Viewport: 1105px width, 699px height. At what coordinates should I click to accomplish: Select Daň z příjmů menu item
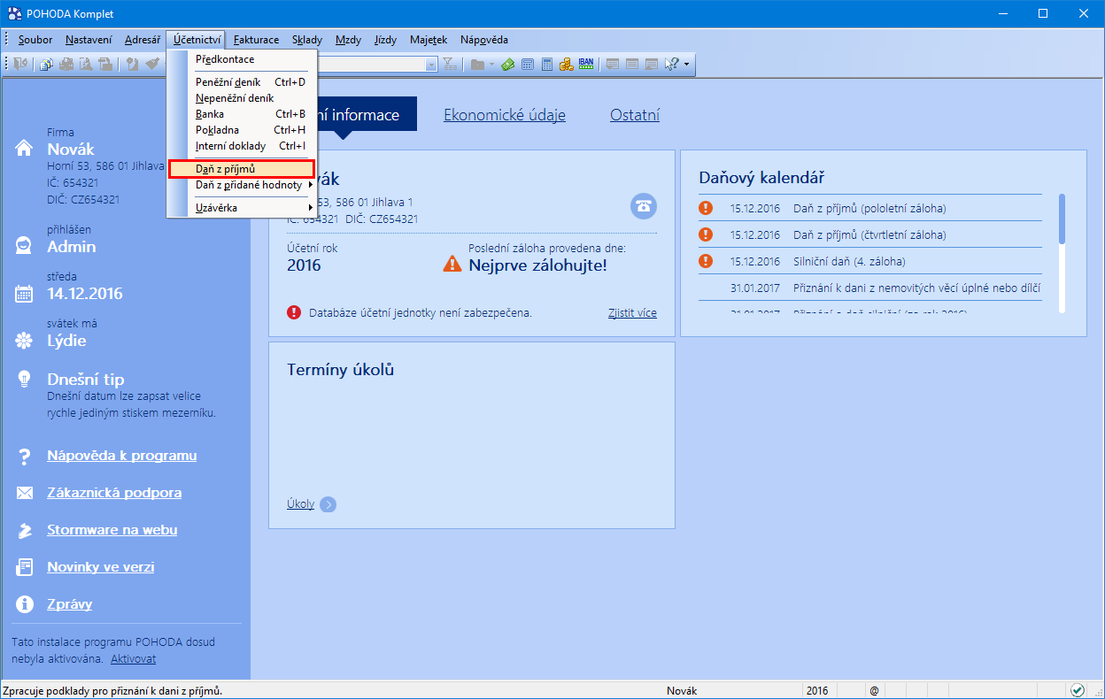click(242, 169)
